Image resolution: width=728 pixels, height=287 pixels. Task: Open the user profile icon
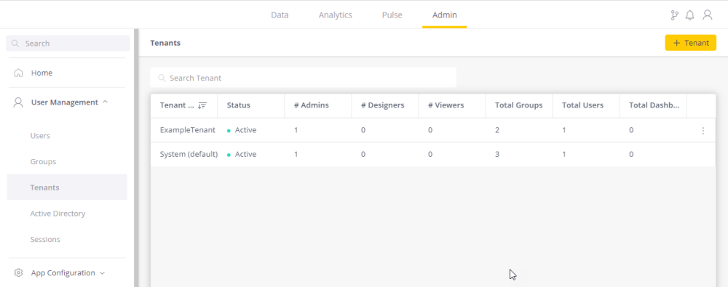click(x=707, y=15)
